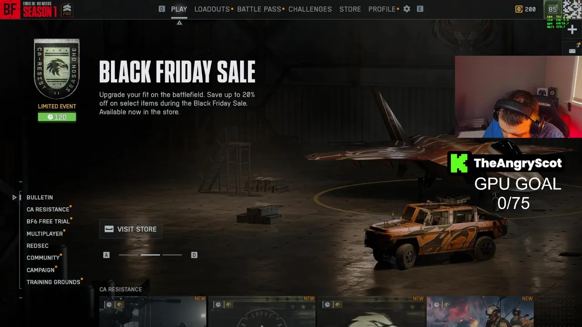Open the BF currency balance icon

point(519,9)
